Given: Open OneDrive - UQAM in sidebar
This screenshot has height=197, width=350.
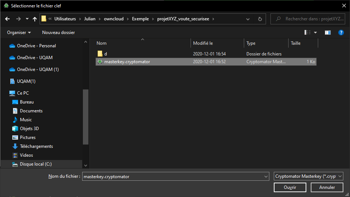Looking at the screenshot, I should coord(35,58).
